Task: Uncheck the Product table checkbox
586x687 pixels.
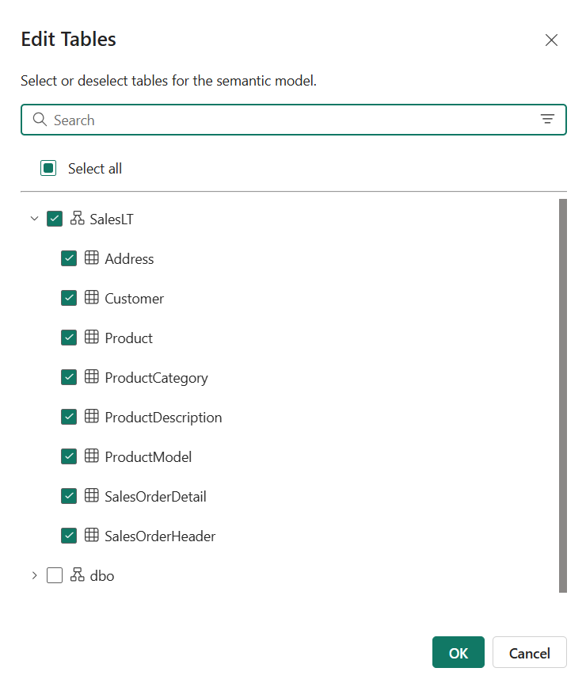Action: tap(69, 338)
